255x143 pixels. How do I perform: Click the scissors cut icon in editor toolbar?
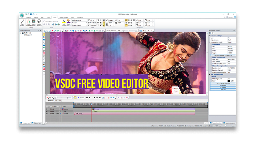coord(45,31)
